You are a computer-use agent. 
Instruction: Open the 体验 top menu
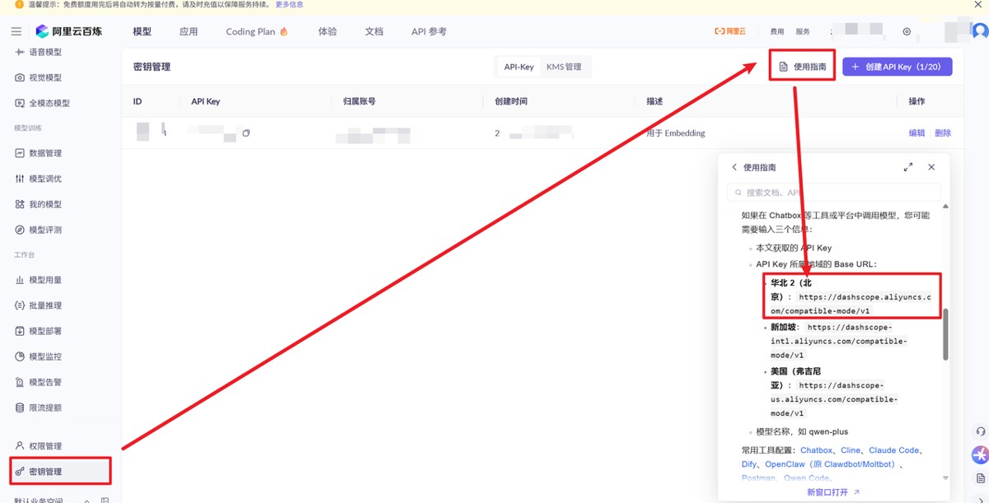point(327,31)
